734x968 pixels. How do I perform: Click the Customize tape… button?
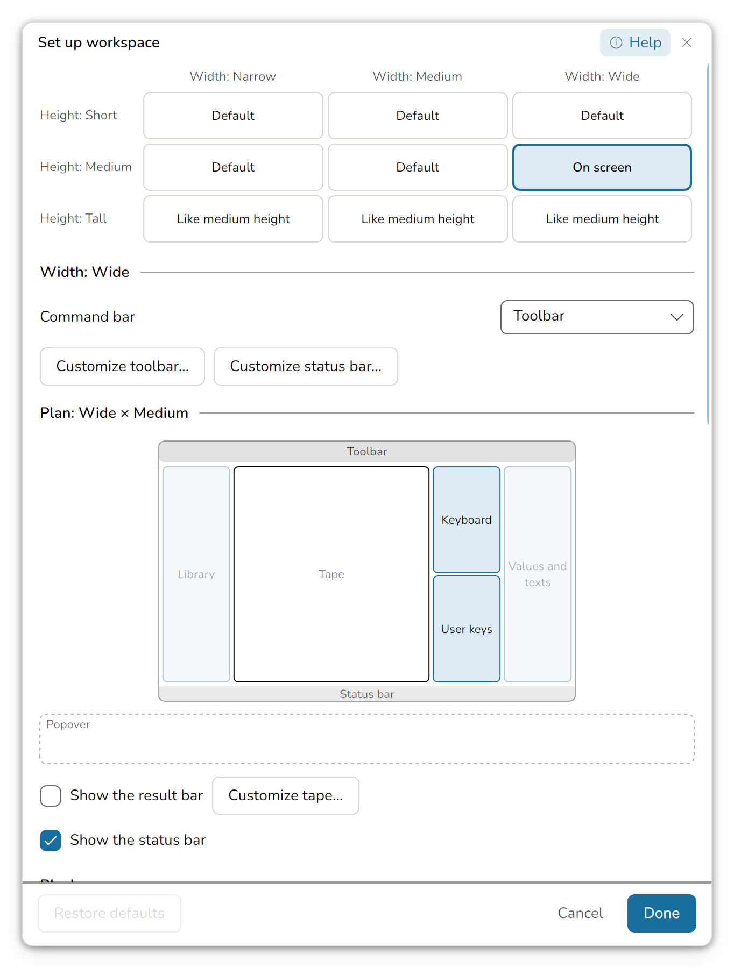[286, 795]
